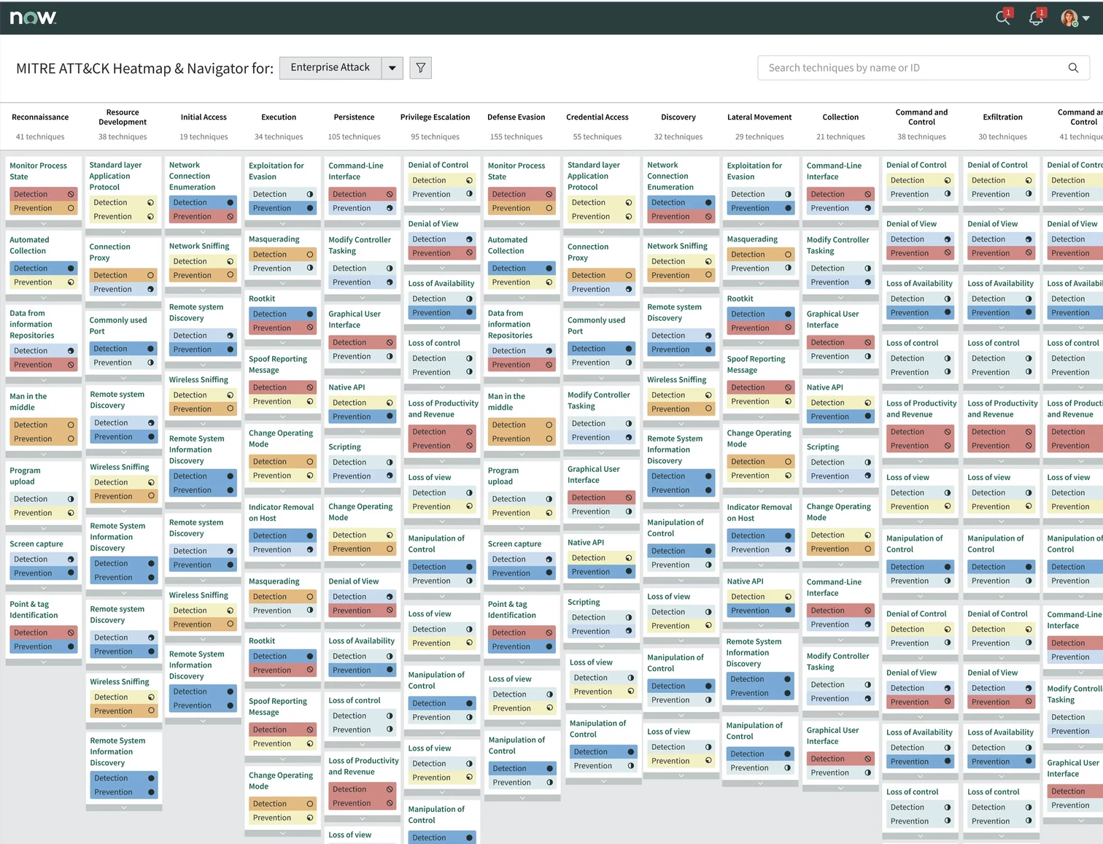Click blocked icon on Network Connection Enumeration Prevention, Discovery
1103x844 pixels.
coord(708,217)
